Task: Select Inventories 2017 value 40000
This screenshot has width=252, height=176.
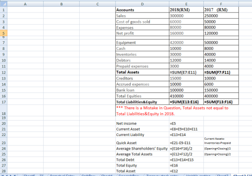Action: coord(221,54)
